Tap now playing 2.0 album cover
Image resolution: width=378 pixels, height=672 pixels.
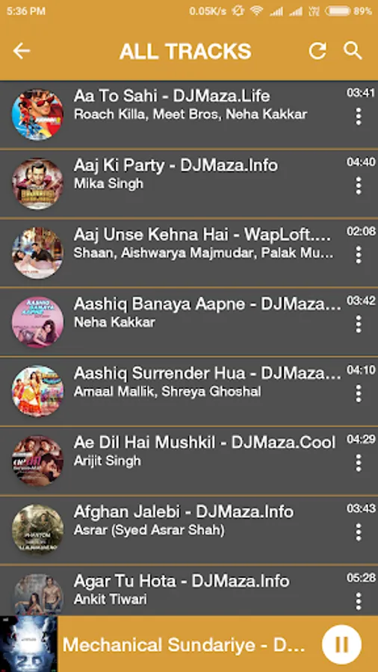pos(28,644)
